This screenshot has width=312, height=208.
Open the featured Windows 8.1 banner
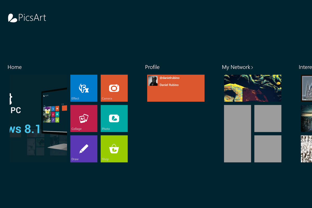point(38,118)
